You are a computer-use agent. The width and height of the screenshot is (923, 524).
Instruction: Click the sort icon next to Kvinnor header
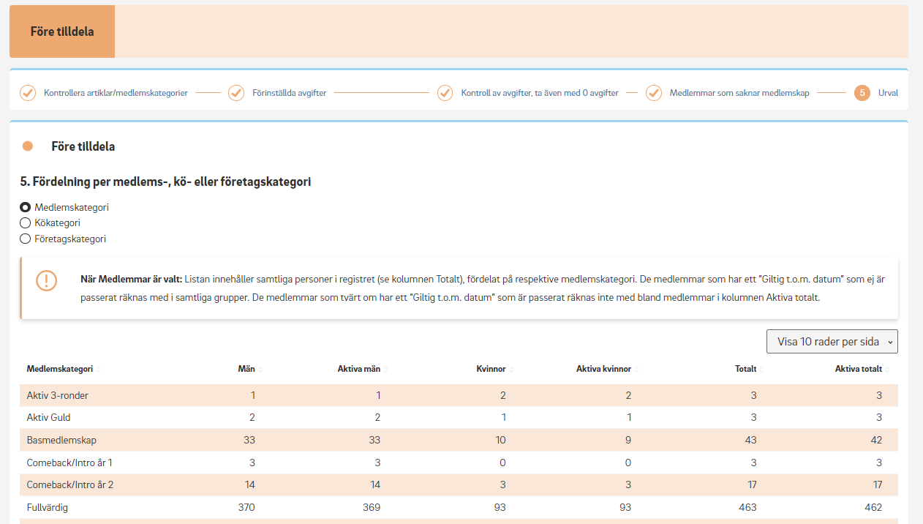(511, 369)
